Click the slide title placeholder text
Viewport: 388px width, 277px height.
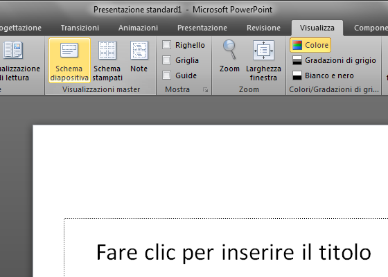tap(233, 252)
